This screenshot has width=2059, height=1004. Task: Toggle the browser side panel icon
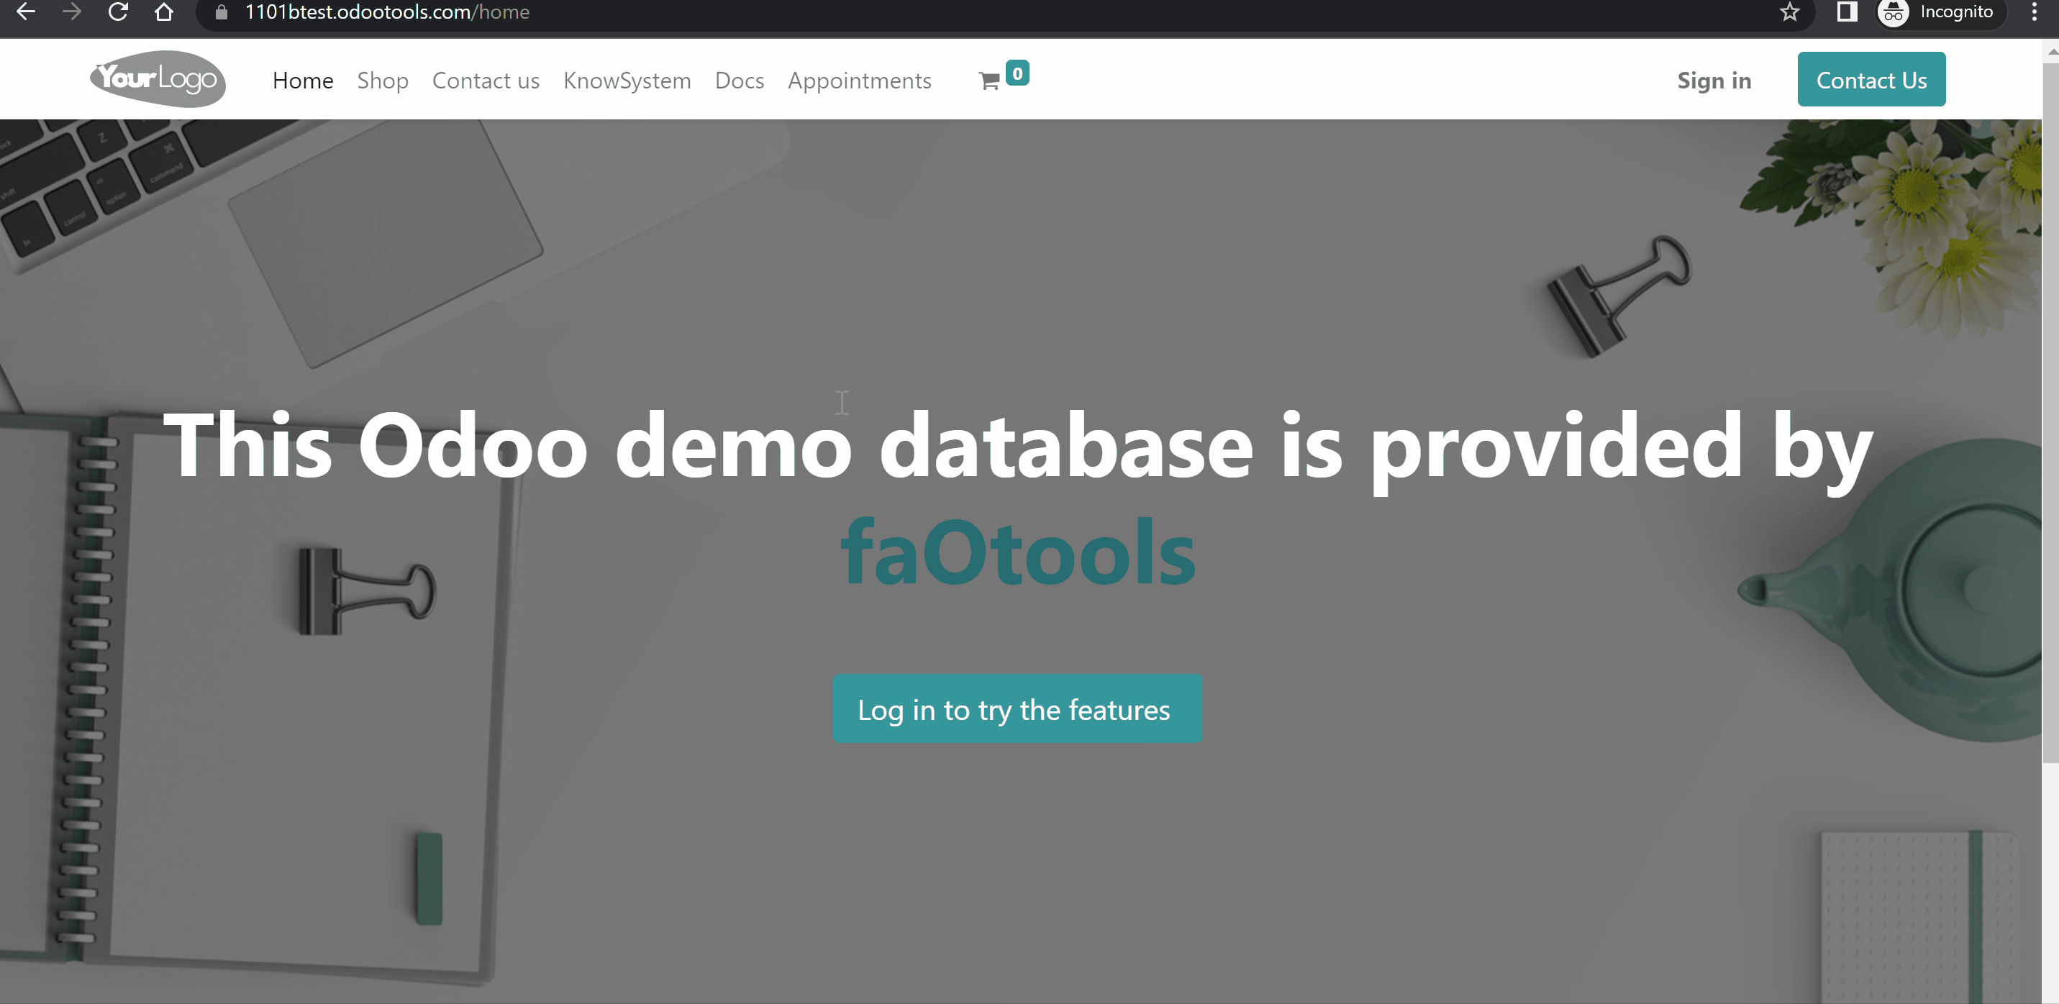(x=1847, y=12)
